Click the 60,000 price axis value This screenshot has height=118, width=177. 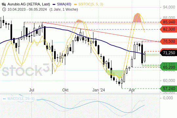tap(169, 81)
